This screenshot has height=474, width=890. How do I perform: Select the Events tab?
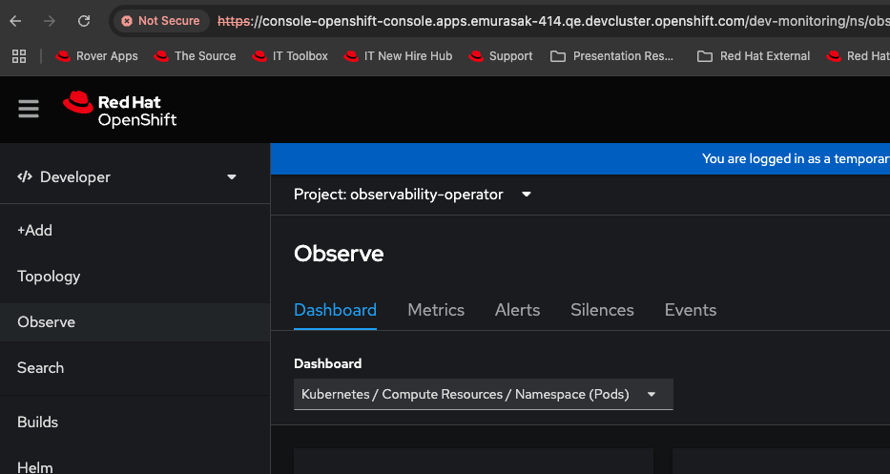point(690,310)
